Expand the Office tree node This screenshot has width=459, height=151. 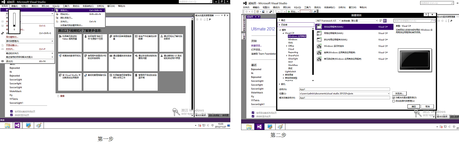286,46
